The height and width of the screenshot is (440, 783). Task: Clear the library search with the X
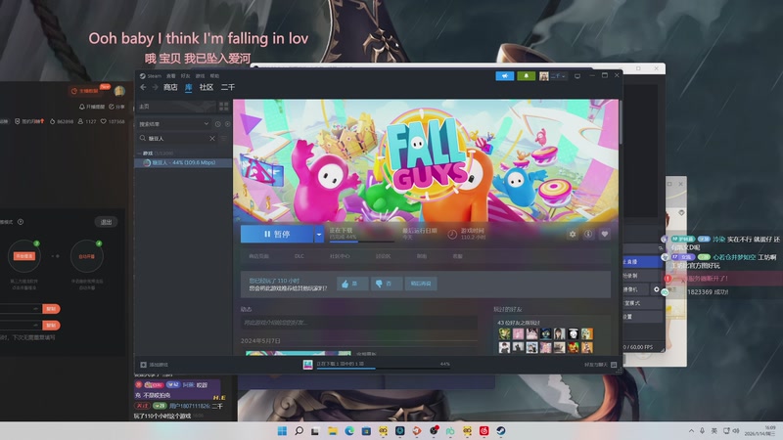[212, 138]
